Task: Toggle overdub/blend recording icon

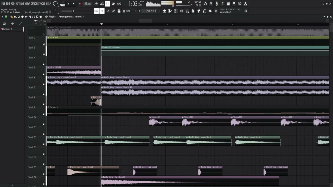Action: tap(113, 4)
